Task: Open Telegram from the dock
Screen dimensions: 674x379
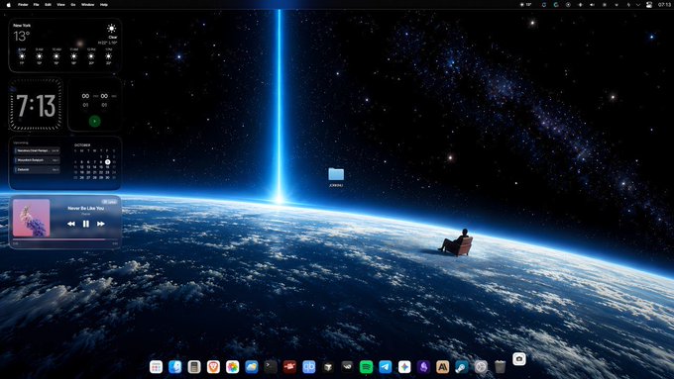Action: 386,367
